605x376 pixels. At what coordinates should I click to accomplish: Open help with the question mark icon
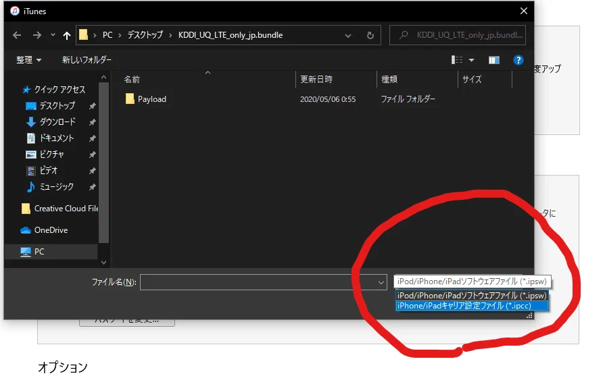[x=518, y=60]
